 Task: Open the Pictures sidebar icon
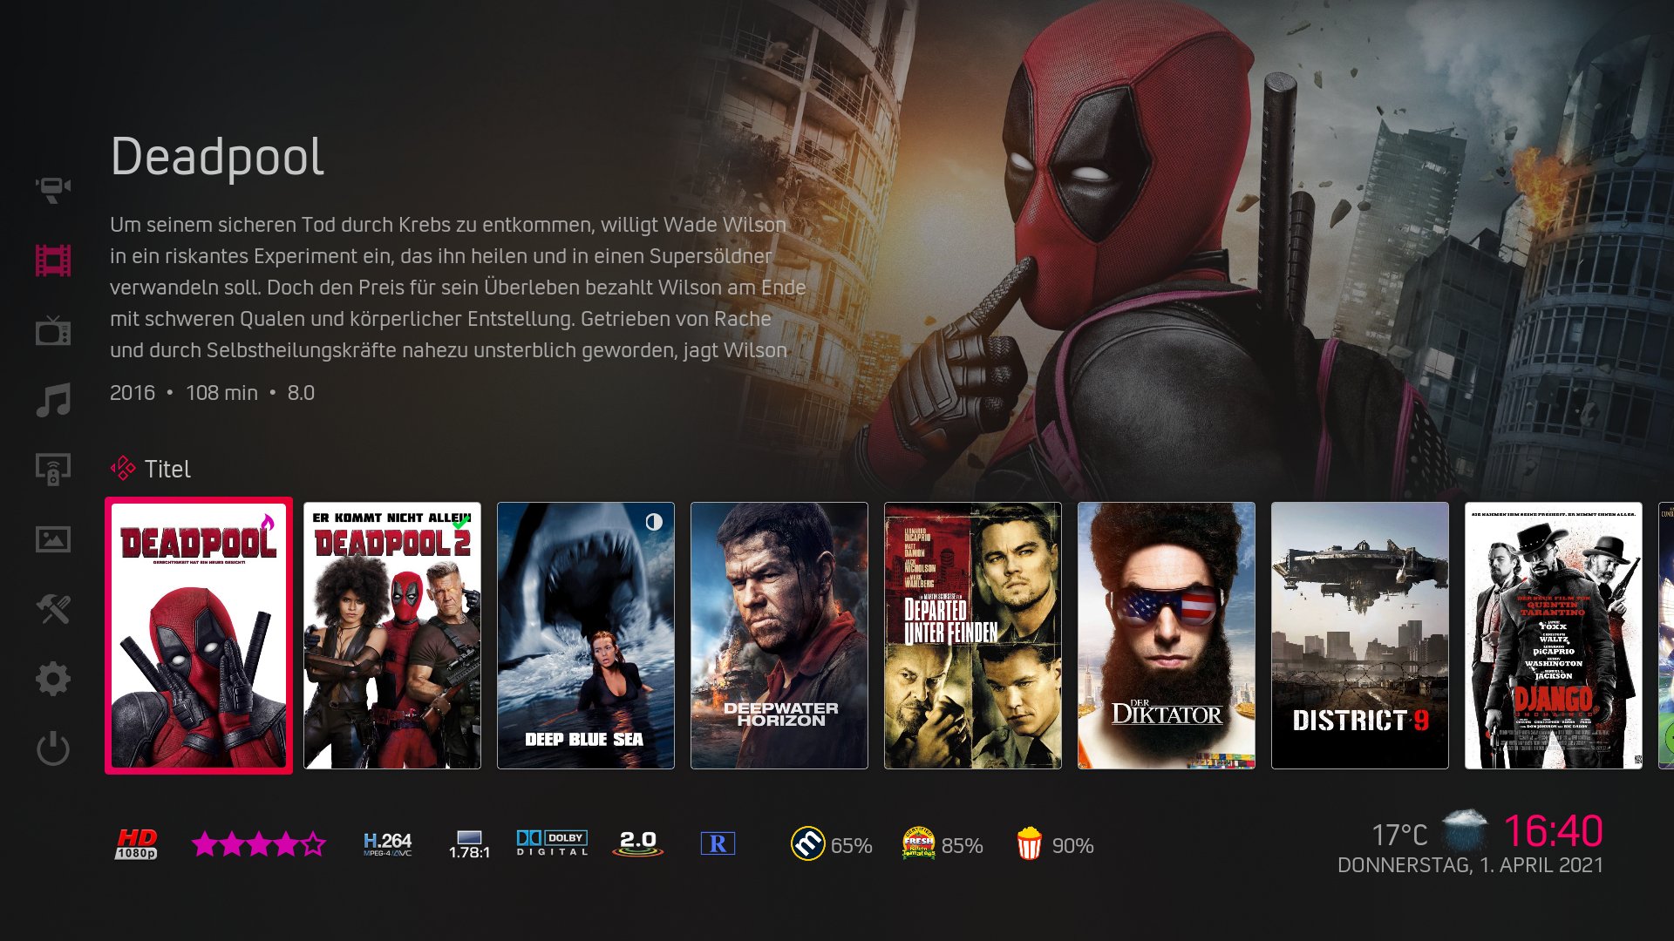point(53,539)
